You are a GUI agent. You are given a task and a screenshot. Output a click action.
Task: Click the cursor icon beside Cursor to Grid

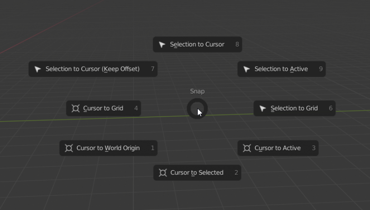tap(75, 109)
